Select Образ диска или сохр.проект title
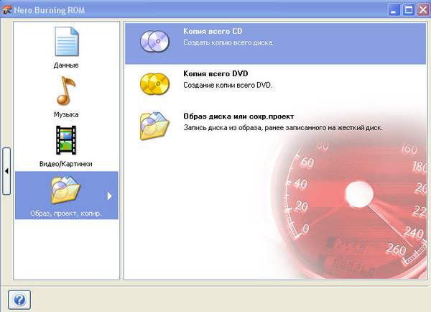 [238, 116]
